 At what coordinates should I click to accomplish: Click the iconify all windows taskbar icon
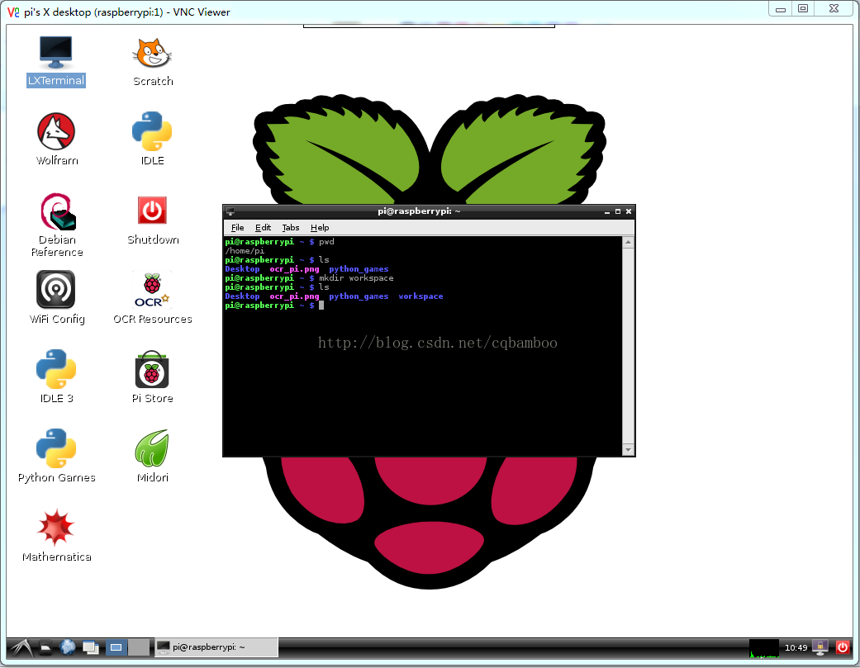click(91, 647)
